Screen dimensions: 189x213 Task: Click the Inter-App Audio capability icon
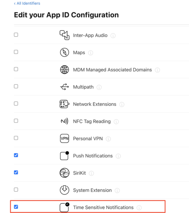64,35
